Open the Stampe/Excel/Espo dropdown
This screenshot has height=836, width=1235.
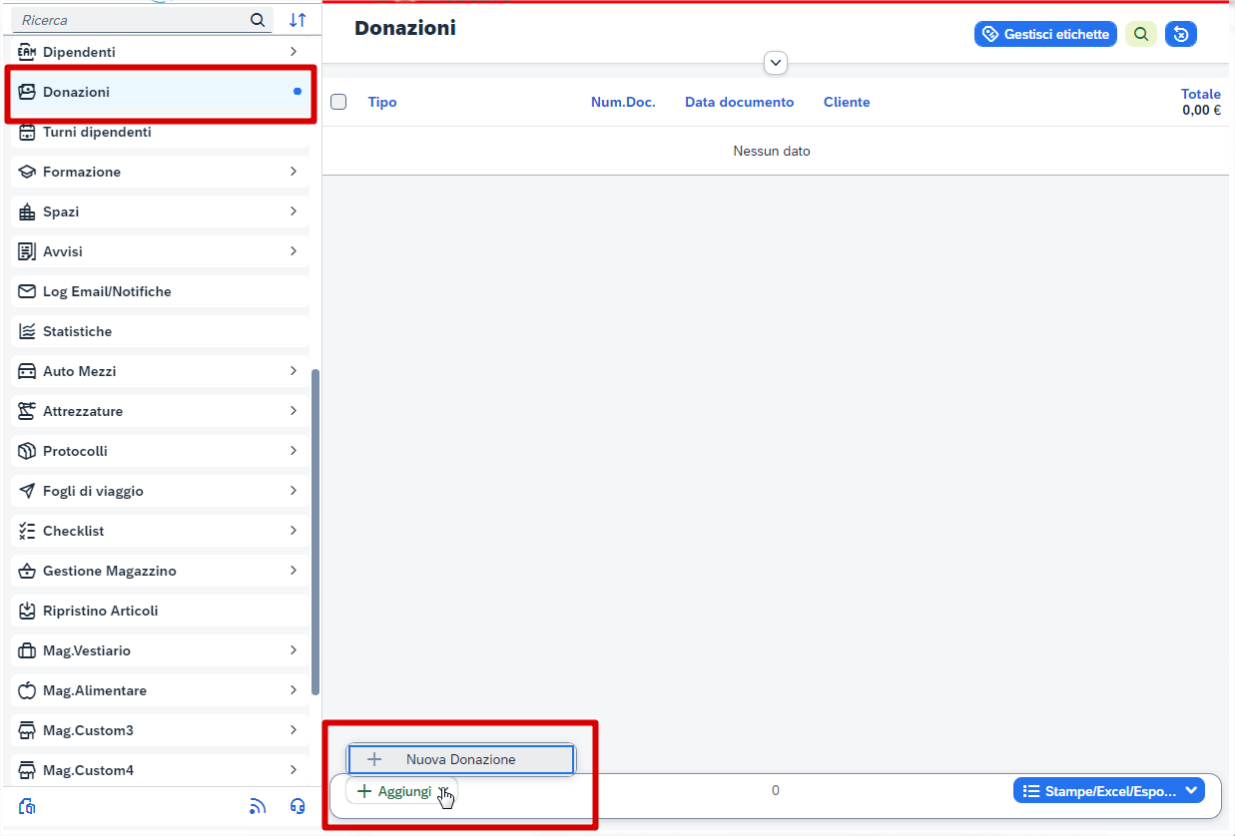click(x=1108, y=790)
